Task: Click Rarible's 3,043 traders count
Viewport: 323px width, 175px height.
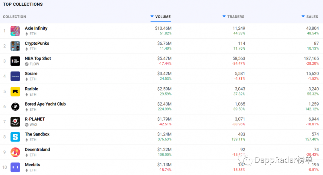Action: click(240, 89)
